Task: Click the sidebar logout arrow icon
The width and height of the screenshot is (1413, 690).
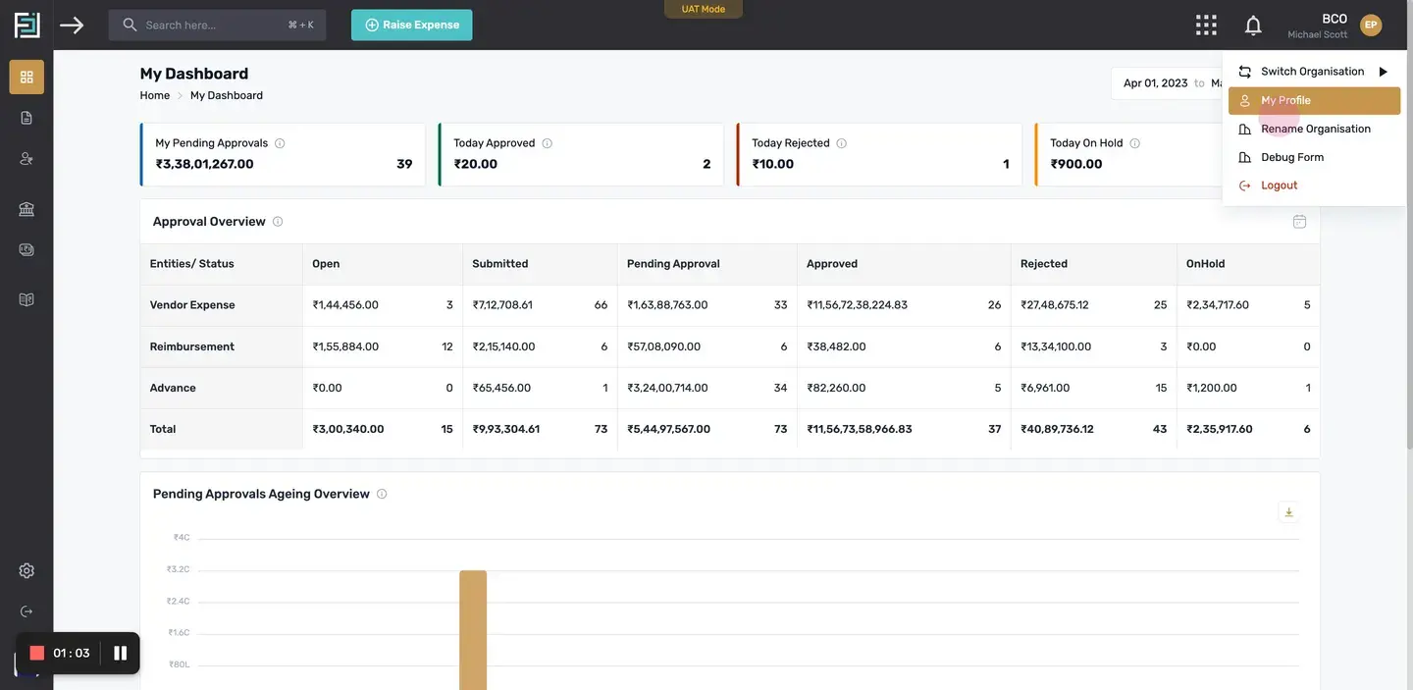Action: click(26, 611)
